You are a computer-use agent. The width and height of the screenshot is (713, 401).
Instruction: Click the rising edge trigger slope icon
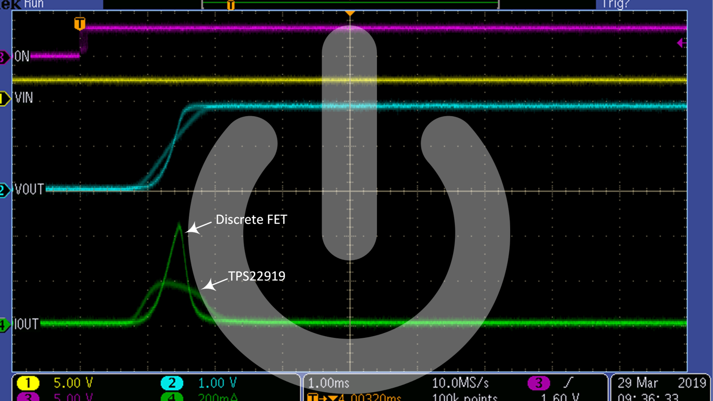click(568, 383)
